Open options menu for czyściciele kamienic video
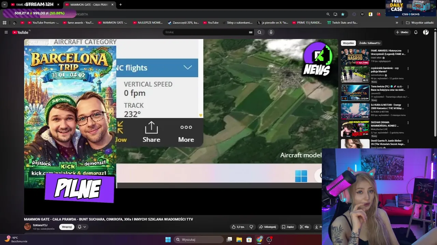This screenshot has width=437, height=245. click(x=408, y=69)
